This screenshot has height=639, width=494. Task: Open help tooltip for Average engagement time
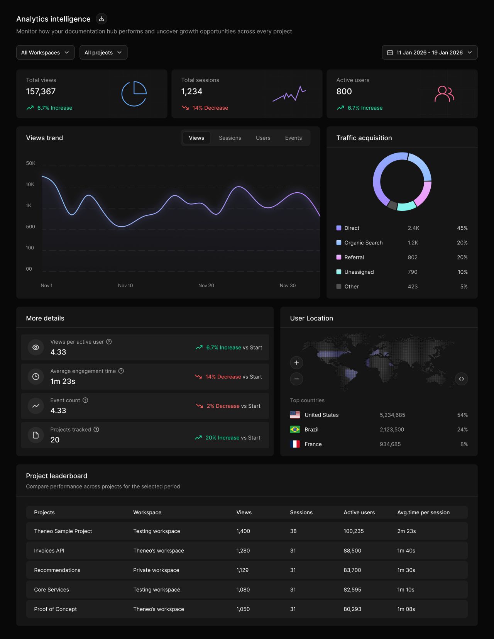tap(121, 371)
